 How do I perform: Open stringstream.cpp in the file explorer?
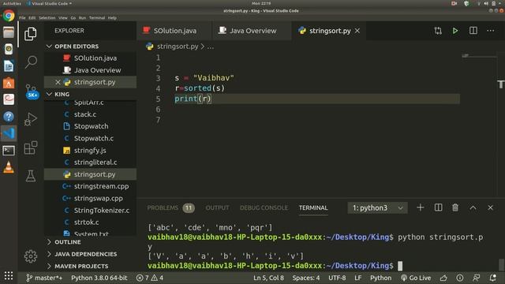tap(90, 186)
